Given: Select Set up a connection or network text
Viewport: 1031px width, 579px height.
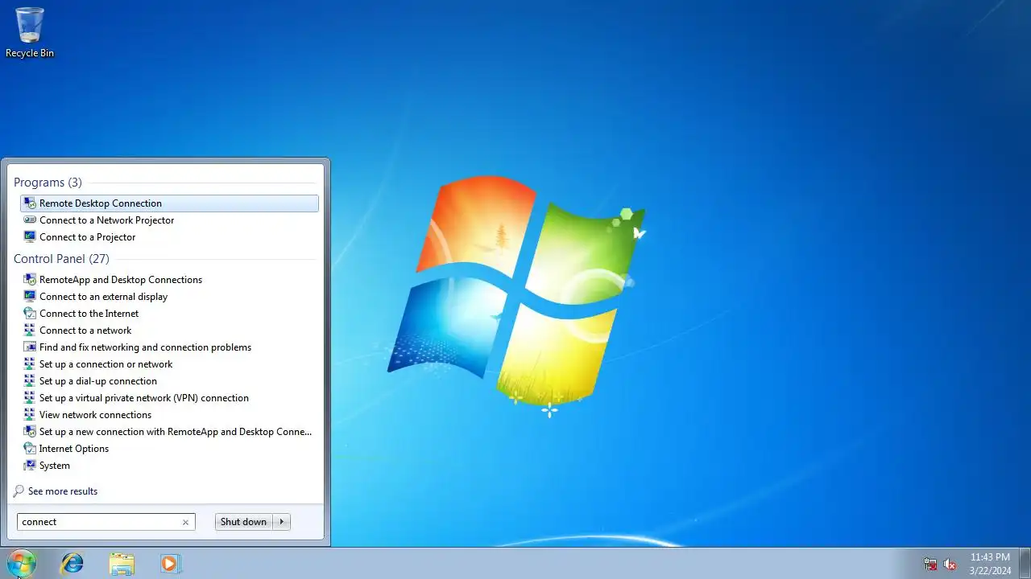Looking at the screenshot, I should [106, 364].
